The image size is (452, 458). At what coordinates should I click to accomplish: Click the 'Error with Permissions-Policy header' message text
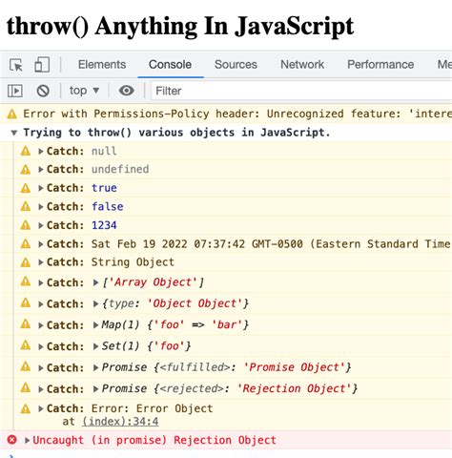(x=237, y=114)
